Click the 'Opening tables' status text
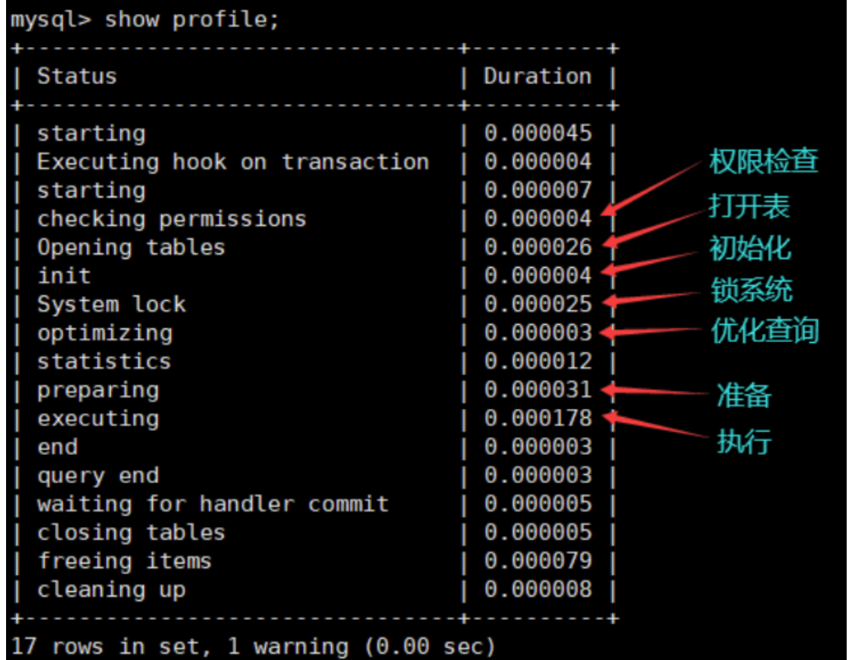852x660 pixels. tap(131, 247)
